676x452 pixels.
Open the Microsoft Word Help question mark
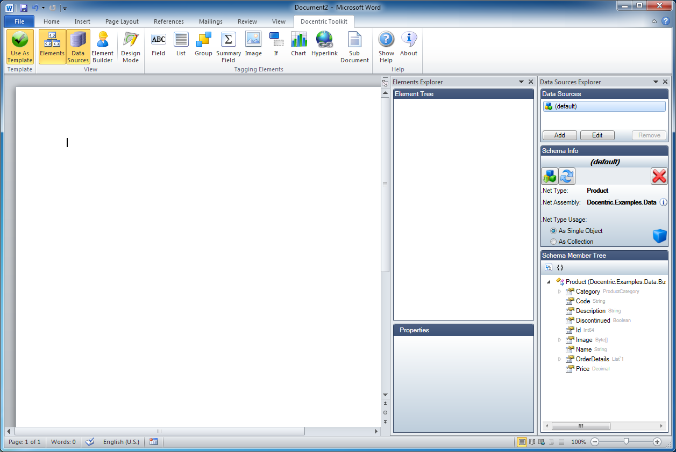pyautogui.click(x=665, y=21)
